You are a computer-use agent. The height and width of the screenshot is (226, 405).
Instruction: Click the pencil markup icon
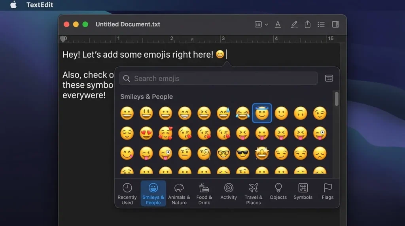click(x=294, y=24)
